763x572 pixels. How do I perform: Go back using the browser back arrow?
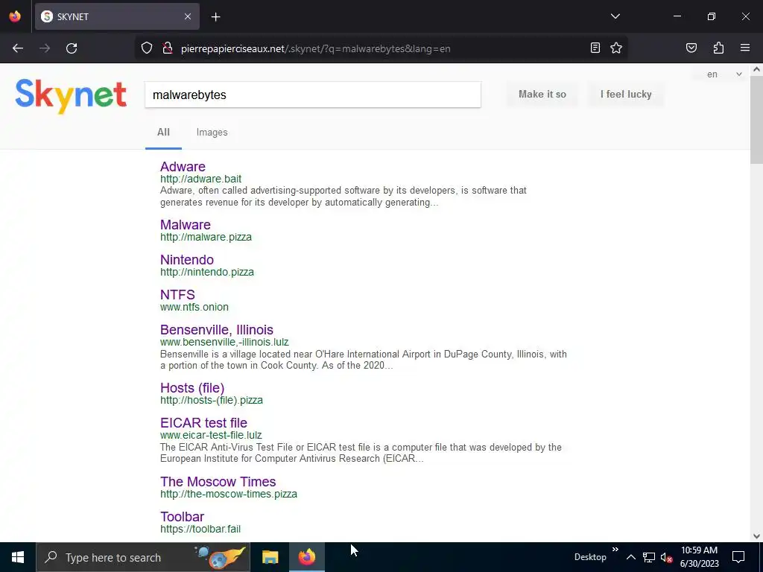(x=18, y=48)
